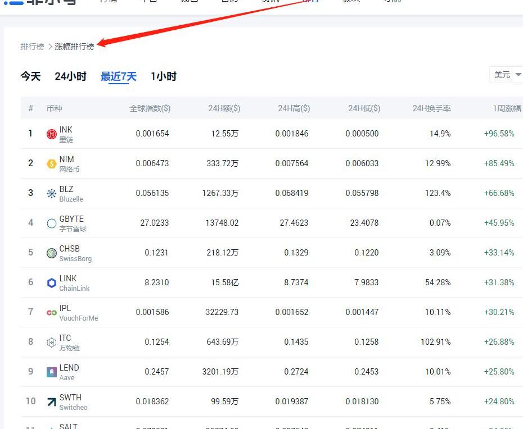Click the +30.21% weekly gain value
The image size is (523, 429).
click(499, 312)
